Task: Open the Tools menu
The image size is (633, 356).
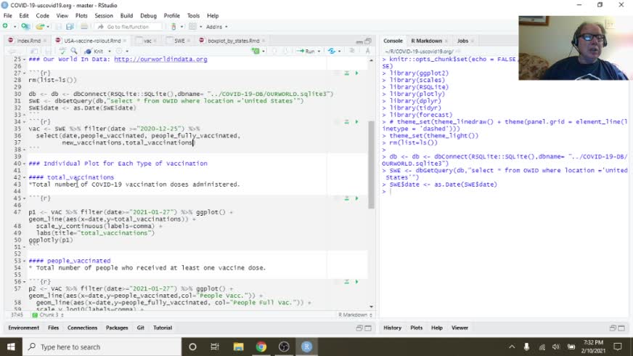Action: (x=193, y=16)
